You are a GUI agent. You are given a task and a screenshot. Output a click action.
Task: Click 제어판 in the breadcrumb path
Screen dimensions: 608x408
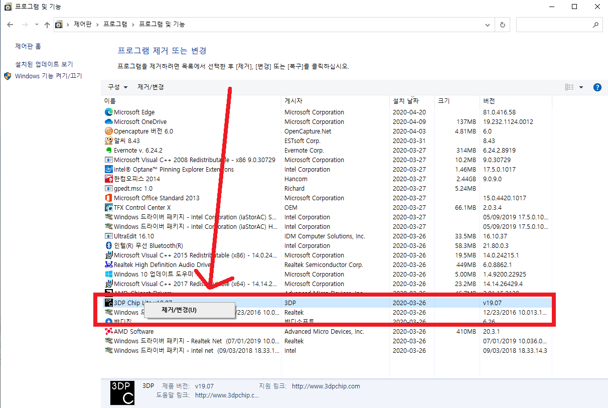[83, 25]
